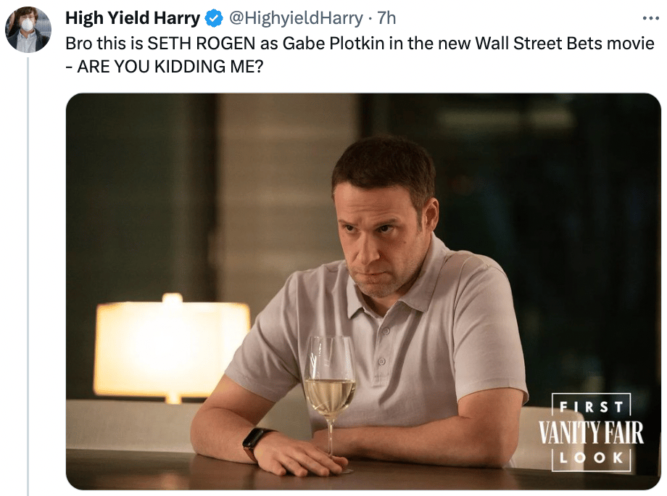
Task: Open the attached tweet photo full size
Action: (x=363, y=292)
